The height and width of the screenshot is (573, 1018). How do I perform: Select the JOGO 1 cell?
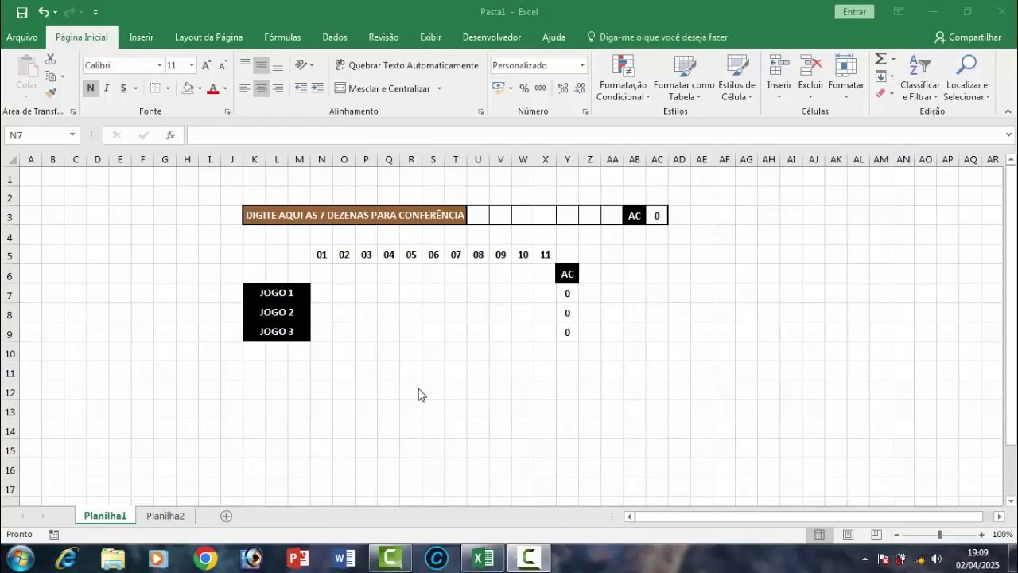(x=277, y=293)
